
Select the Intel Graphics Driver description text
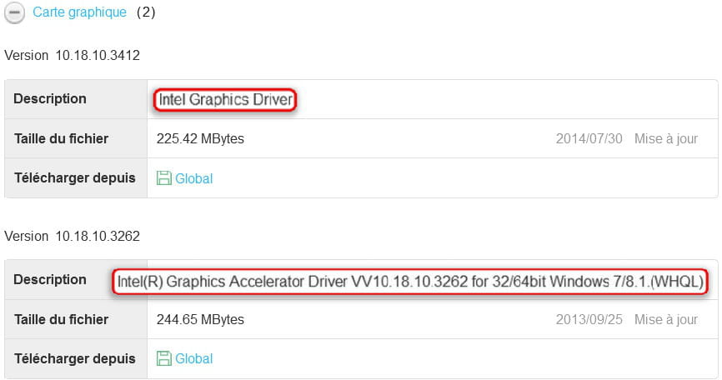[226, 99]
